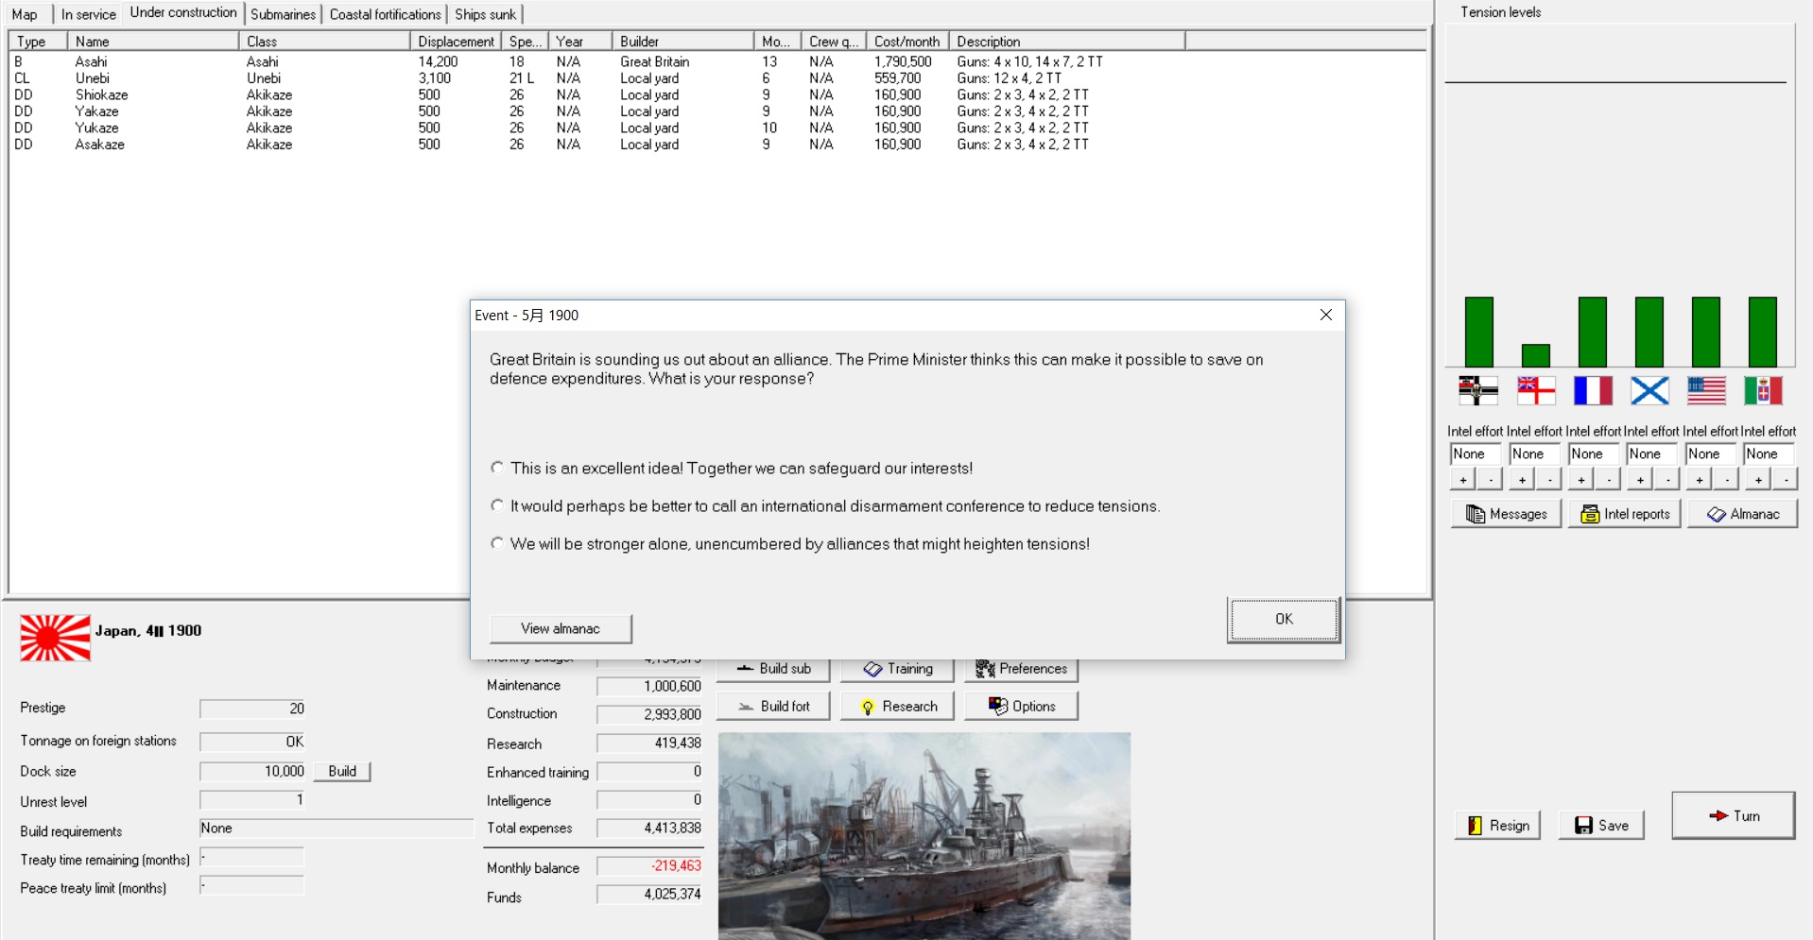The image size is (1813, 940).
Task: Click the Build requirements field showing None
Action: (x=337, y=829)
